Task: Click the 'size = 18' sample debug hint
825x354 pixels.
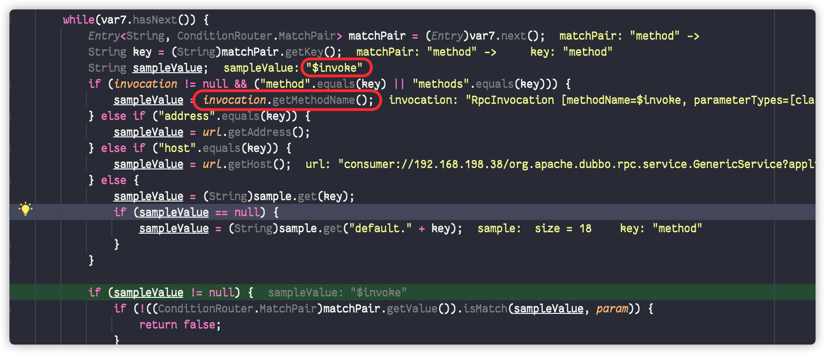Action: point(563,228)
